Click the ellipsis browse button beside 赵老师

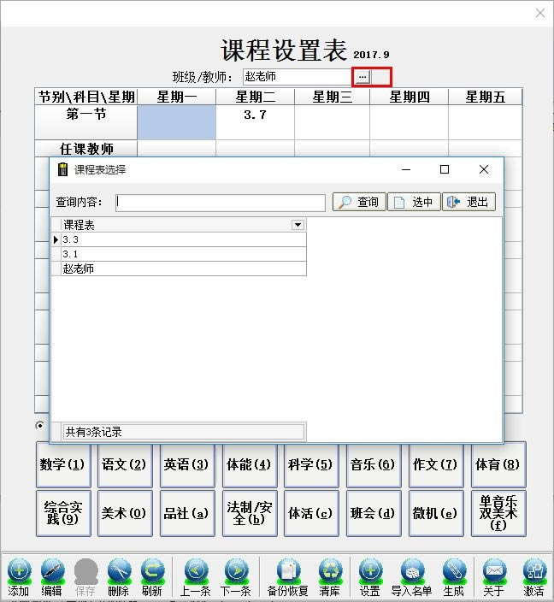coord(362,77)
